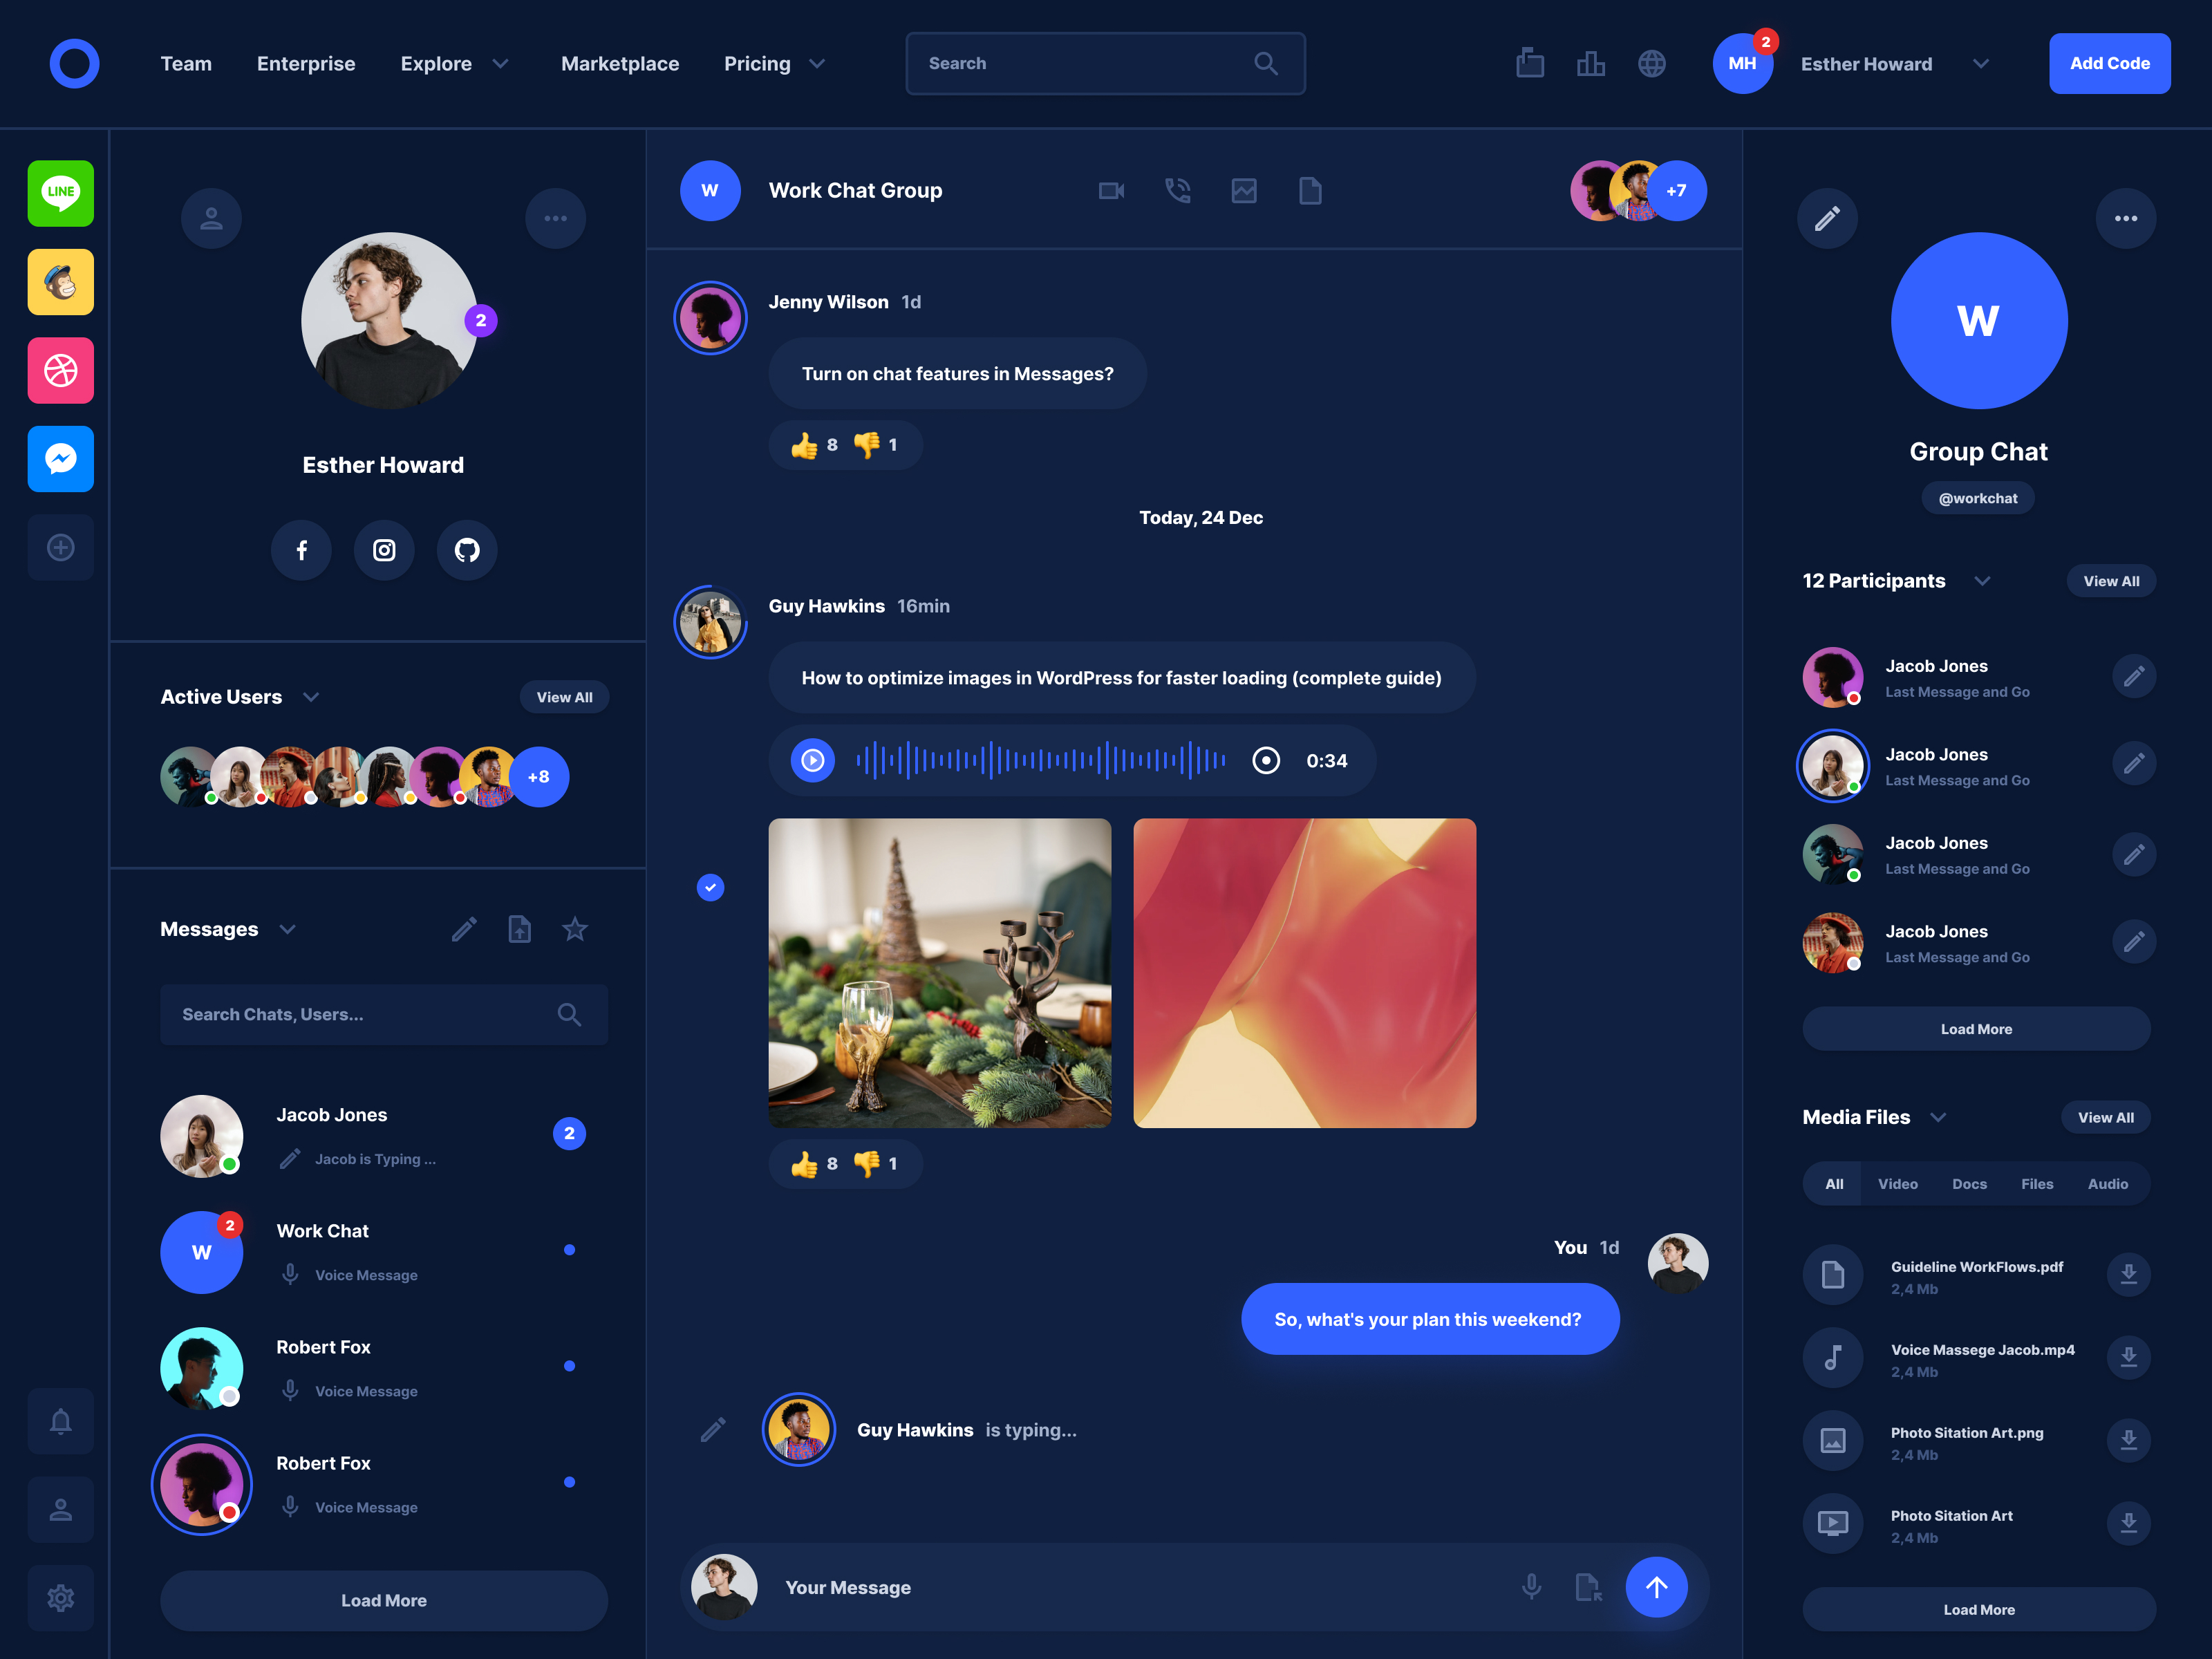2212x1659 pixels.
Task: Add a new app with plus icon
Action: (x=60, y=547)
